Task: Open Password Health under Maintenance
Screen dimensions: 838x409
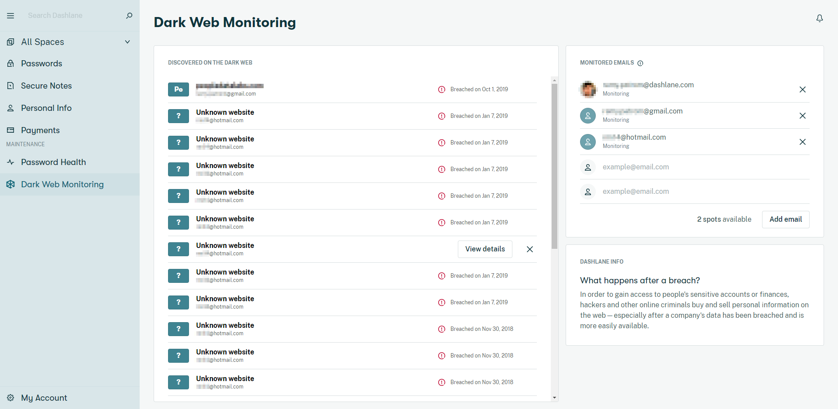Action: 53,162
